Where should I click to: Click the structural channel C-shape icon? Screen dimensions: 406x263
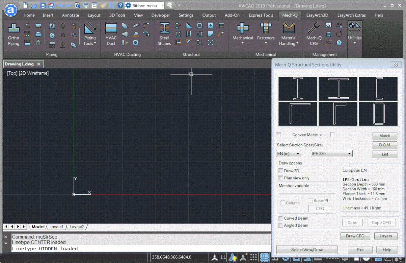click(178, 34)
